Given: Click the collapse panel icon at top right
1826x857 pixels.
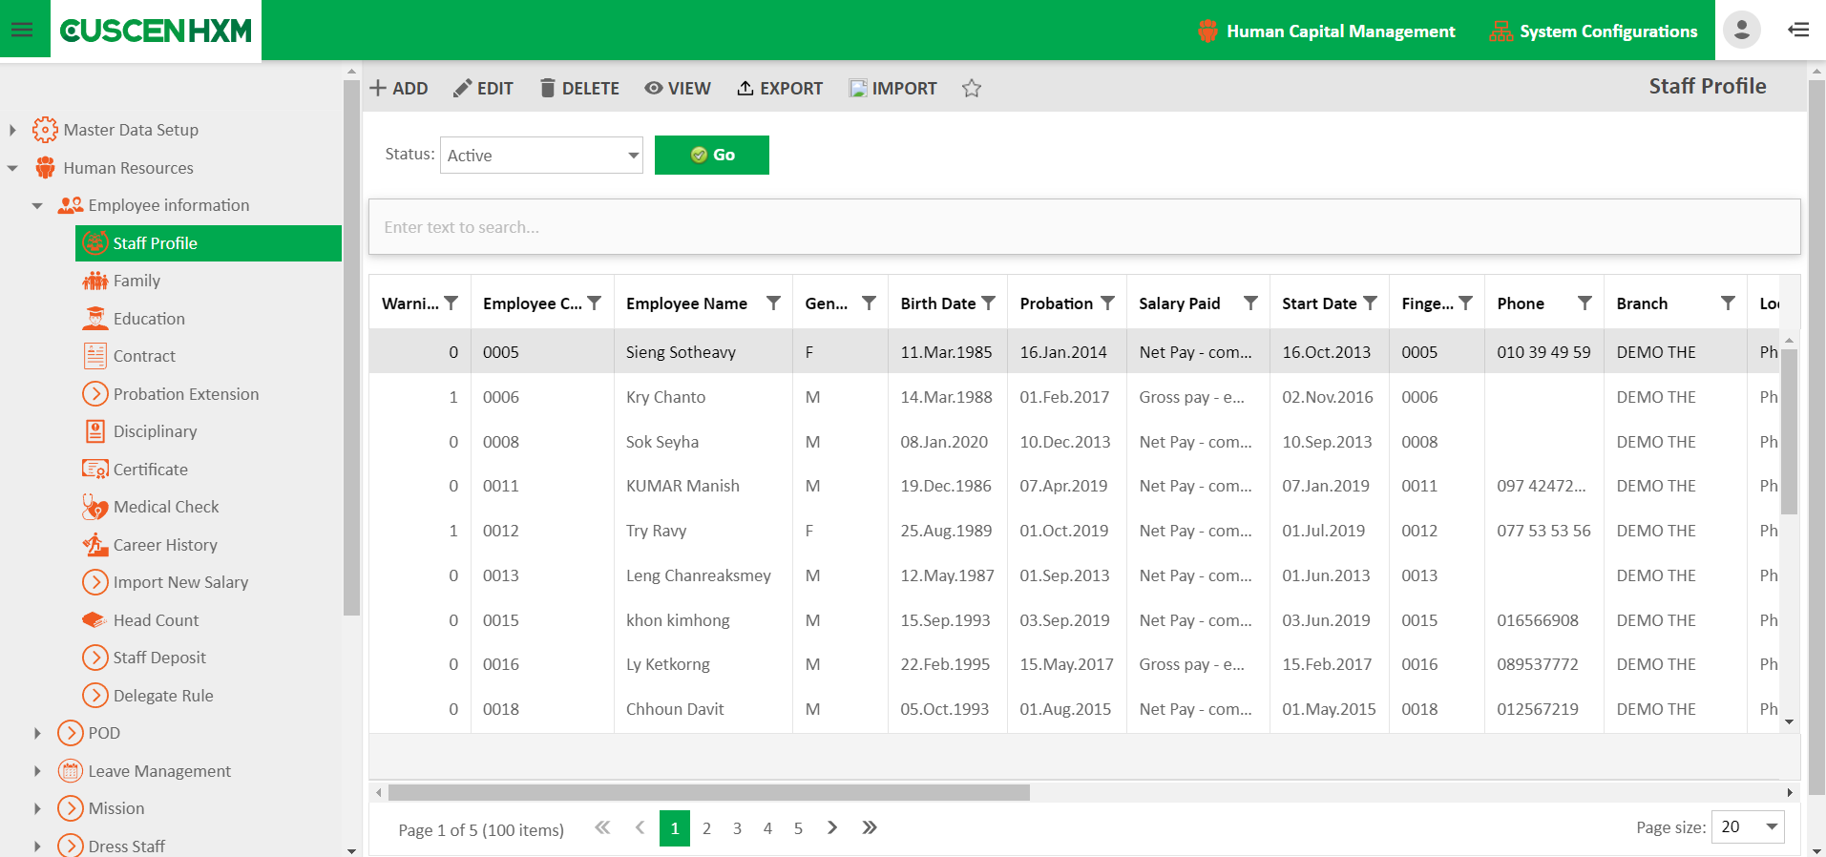Looking at the screenshot, I should click(x=1798, y=30).
